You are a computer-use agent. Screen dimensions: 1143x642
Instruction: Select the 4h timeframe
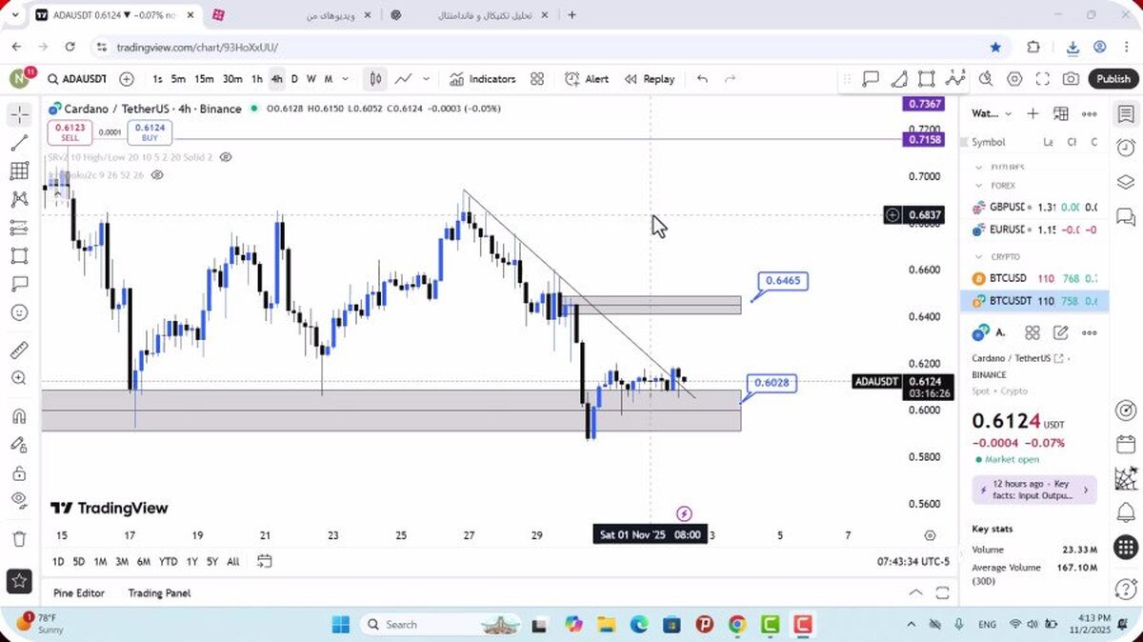pos(277,79)
